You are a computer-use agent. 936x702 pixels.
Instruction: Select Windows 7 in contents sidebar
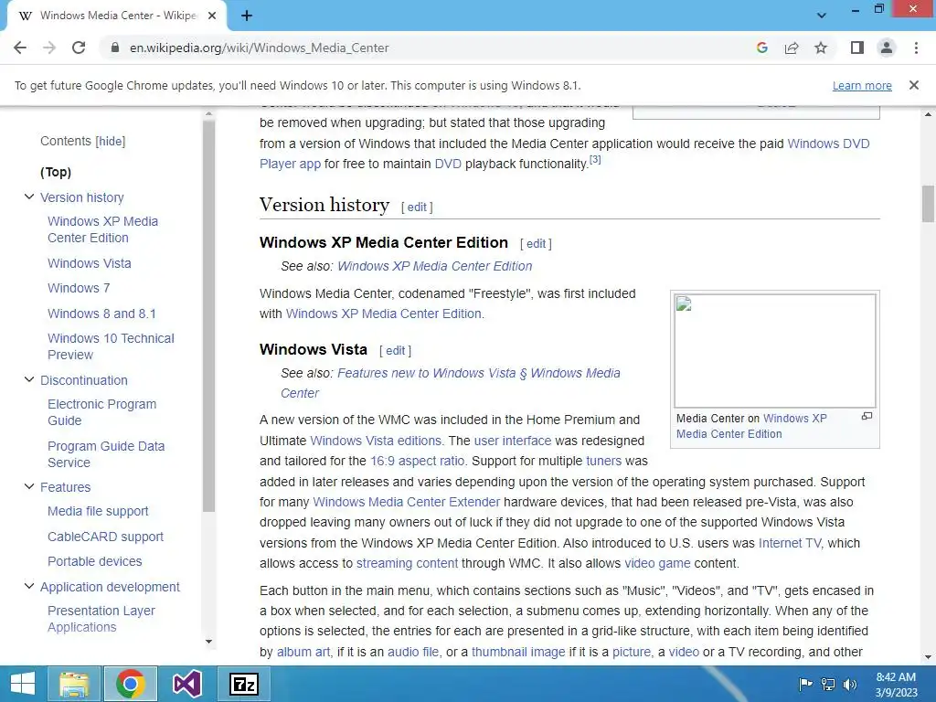point(79,288)
